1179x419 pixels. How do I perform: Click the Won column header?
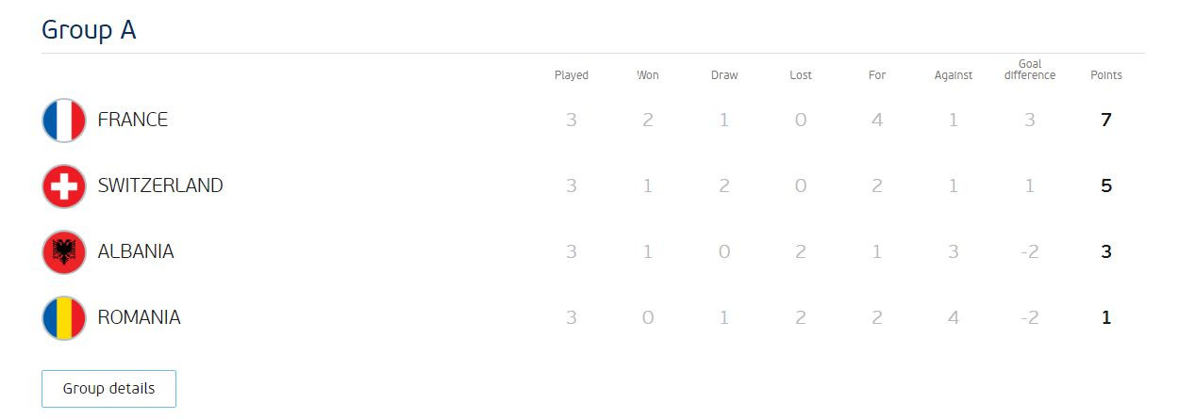(x=648, y=75)
